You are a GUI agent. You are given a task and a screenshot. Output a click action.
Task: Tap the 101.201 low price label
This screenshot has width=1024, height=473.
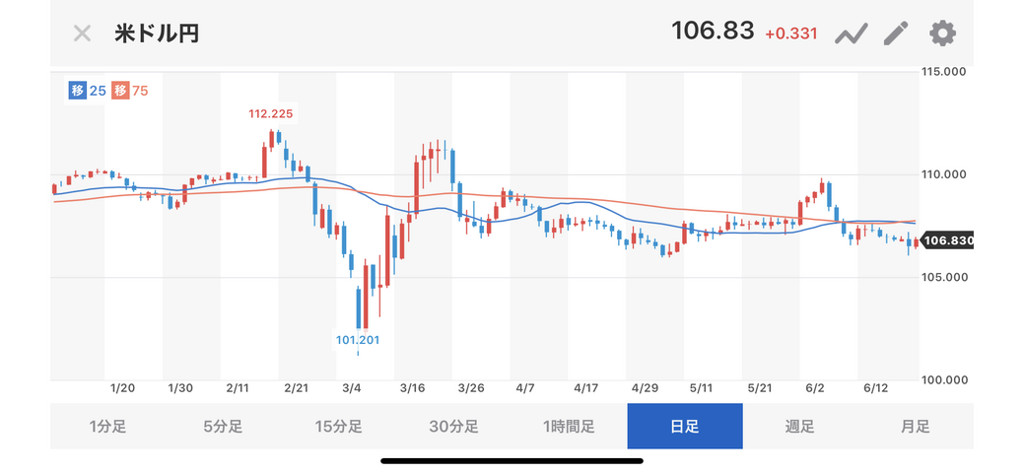[x=357, y=341]
